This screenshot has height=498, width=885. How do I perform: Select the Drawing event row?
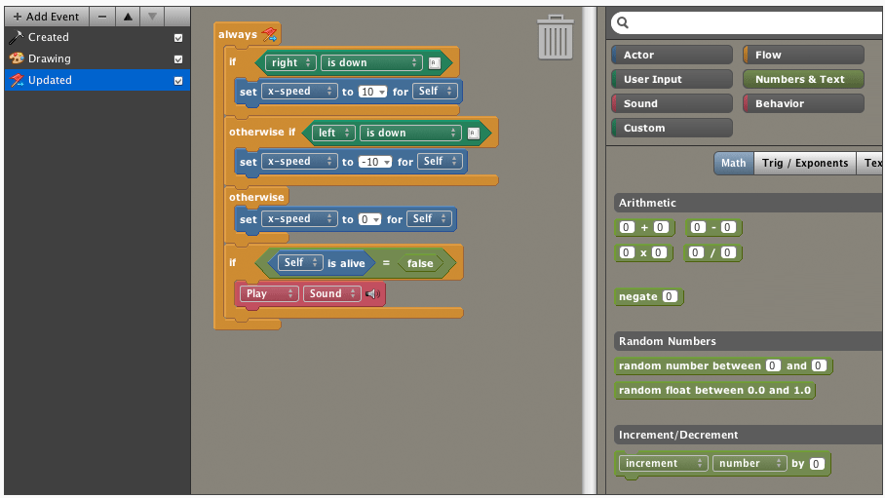coord(97,58)
